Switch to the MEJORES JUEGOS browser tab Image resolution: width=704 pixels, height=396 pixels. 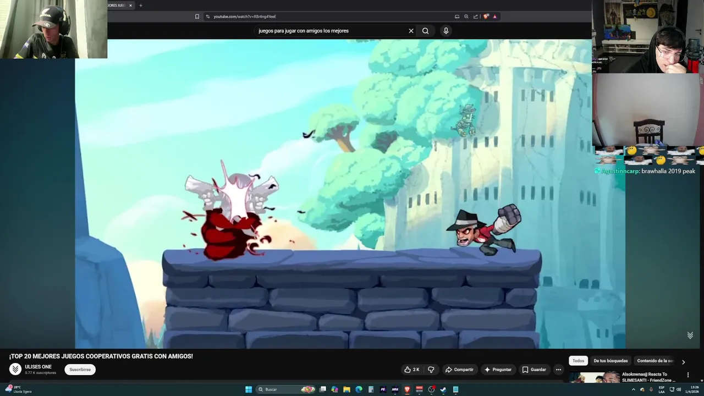coord(117,5)
